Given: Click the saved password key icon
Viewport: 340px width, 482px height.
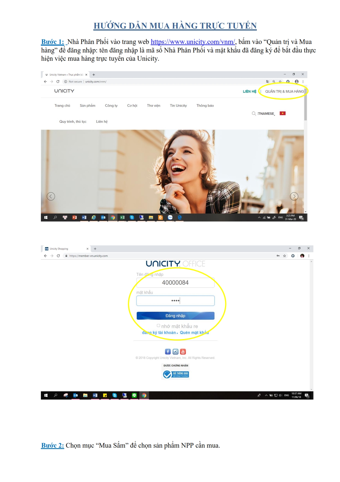Looking at the screenshot, I should tap(278, 256).
